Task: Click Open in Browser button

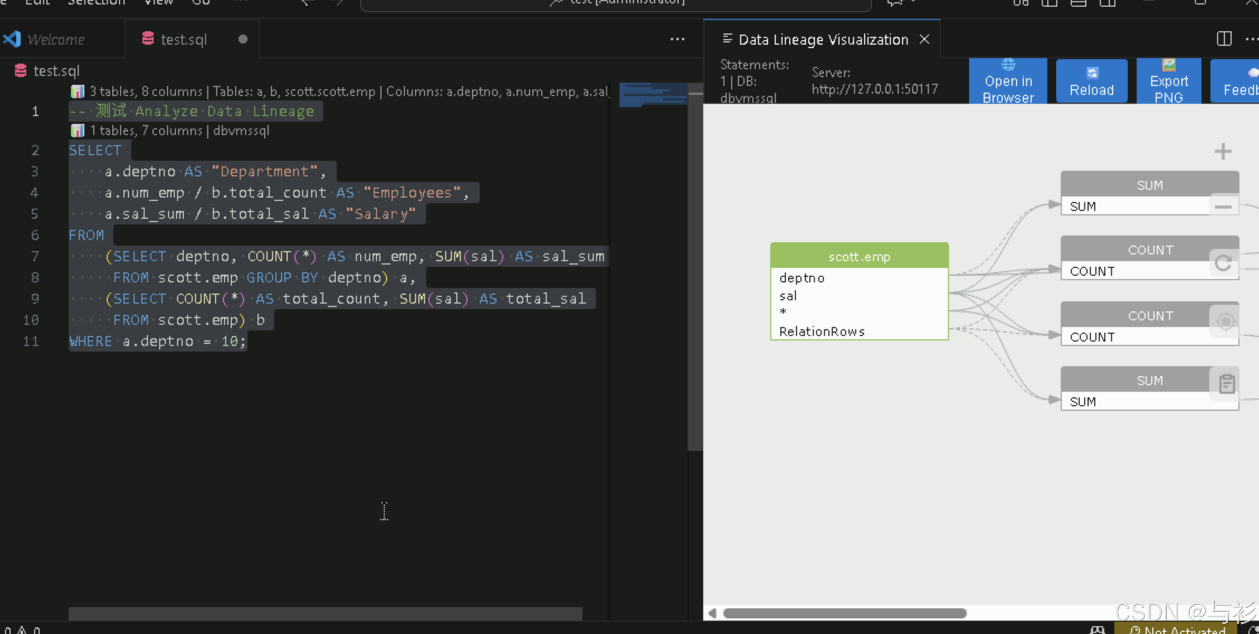Action: tap(1008, 81)
